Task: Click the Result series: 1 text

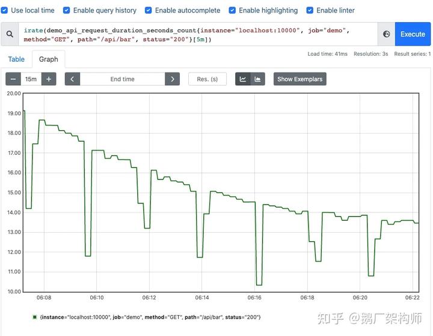Action: coord(413,54)
